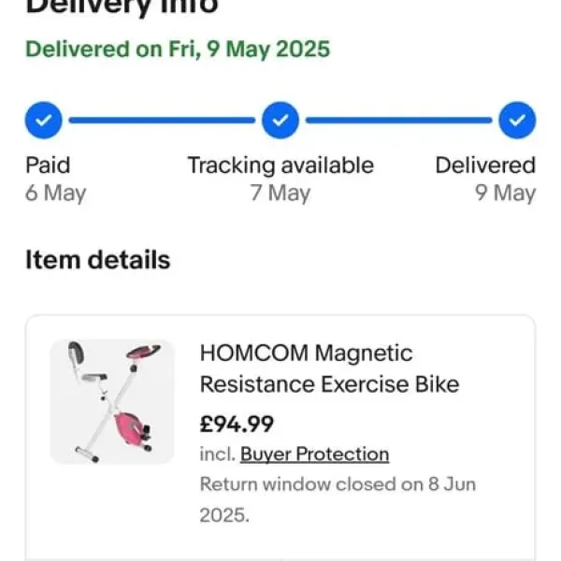Select the progress line between Paid and Tracking
The height and width of the screenshot is (561, 561).
[x=161, y=120]
